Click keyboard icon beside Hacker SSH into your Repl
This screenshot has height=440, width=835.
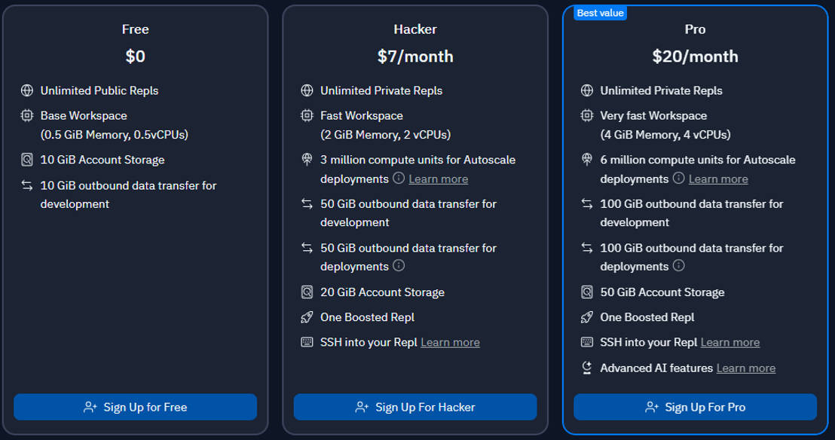click(307, 343)
